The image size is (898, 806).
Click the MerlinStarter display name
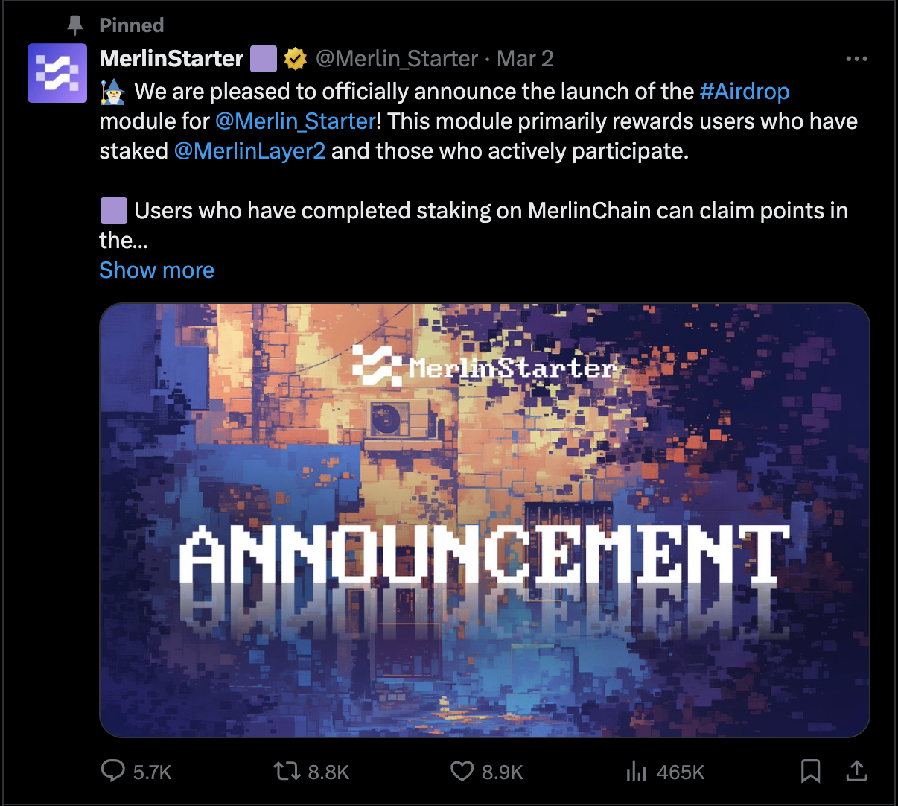click(x=171, y=58)
